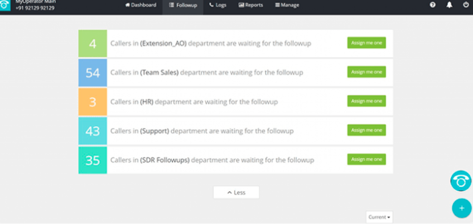Open the Reports menu

click(x=251, y=5)
